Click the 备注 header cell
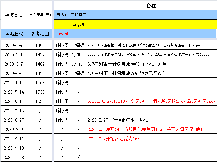 pyautogui.click(x=151, y=6)
